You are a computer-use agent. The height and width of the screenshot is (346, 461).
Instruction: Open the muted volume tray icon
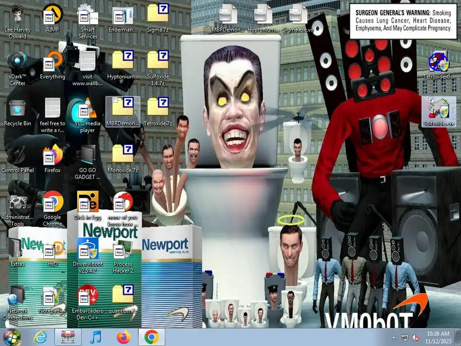tap(416, 338)
